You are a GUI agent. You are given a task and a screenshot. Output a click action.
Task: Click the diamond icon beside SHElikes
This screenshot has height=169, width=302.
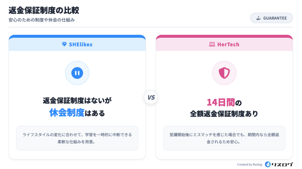coord(64,44)
